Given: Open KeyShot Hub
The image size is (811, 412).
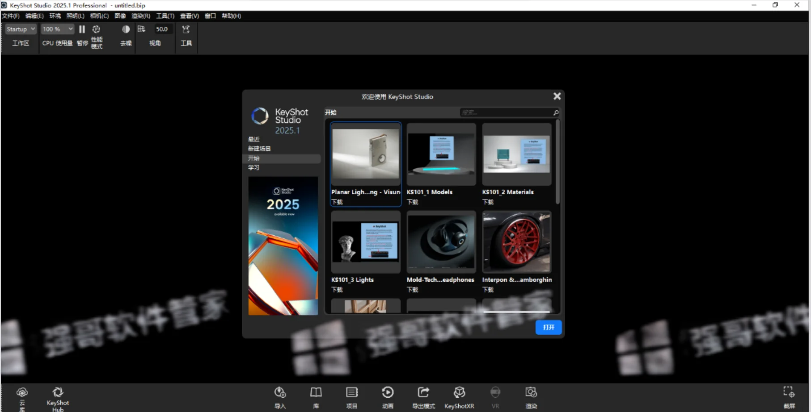Looking at the screenshot, I should [x=58, y=392].
